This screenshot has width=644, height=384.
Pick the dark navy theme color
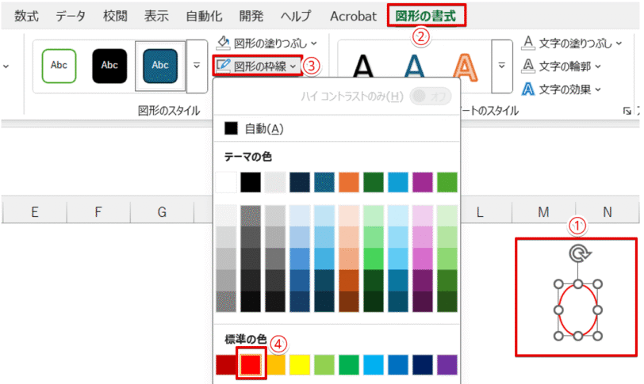(x=300, y=182)
